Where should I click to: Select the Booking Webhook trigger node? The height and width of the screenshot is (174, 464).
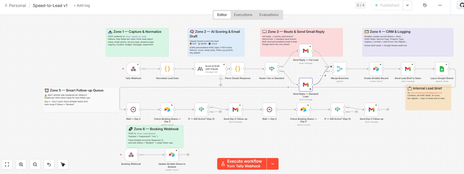[x=131, y=155]
